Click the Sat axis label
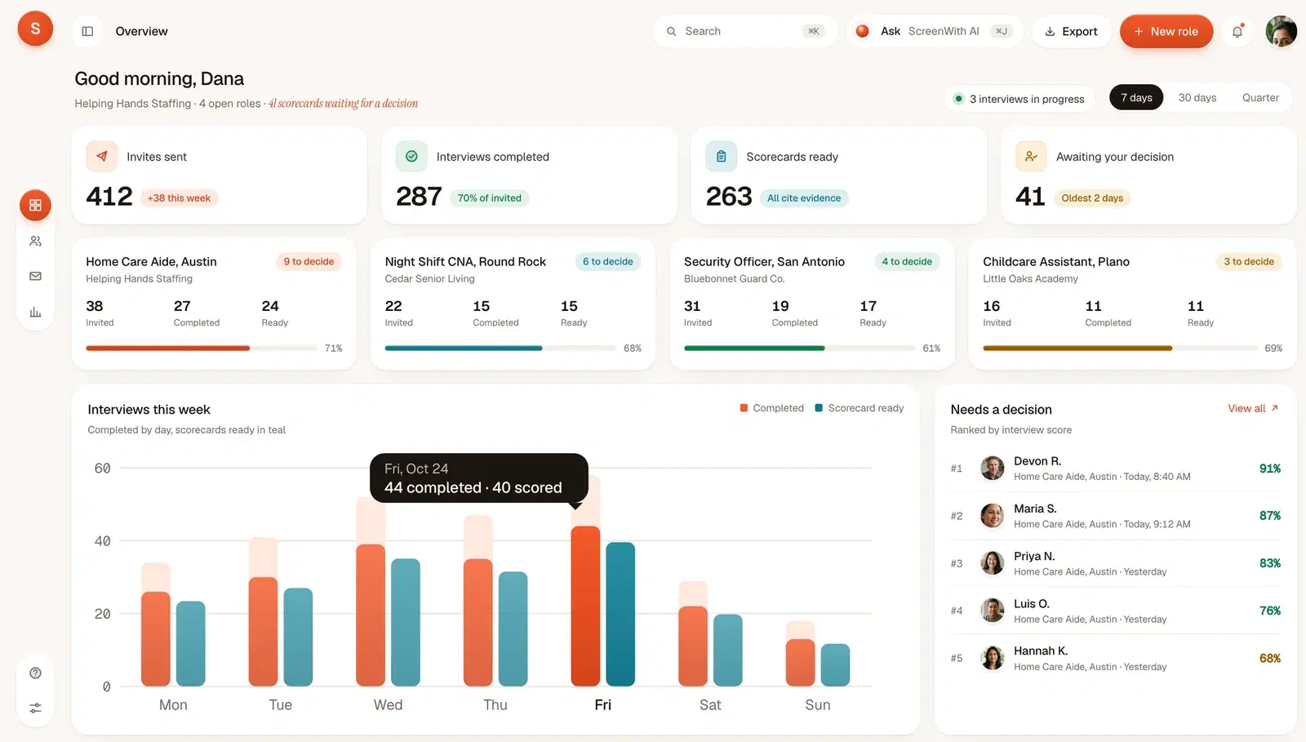Image resolution: width=1306 pixels, height=742 pixels. tap(710, 704)
